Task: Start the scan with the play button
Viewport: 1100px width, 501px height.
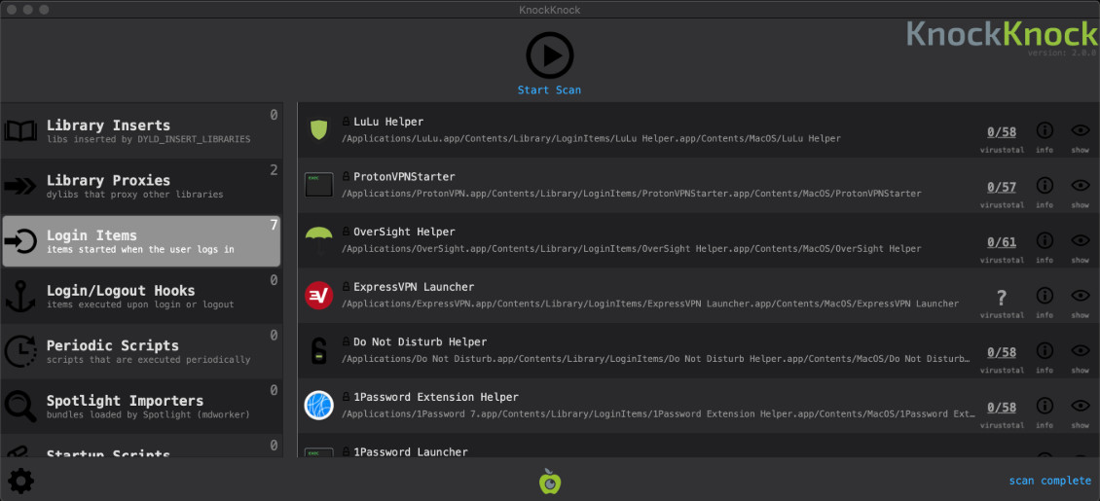Action: [x=549, y=55]
